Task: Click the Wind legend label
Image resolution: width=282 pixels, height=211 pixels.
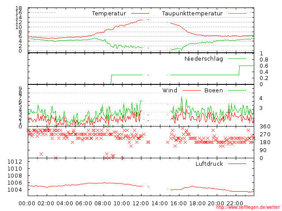Action: [170, 91]
